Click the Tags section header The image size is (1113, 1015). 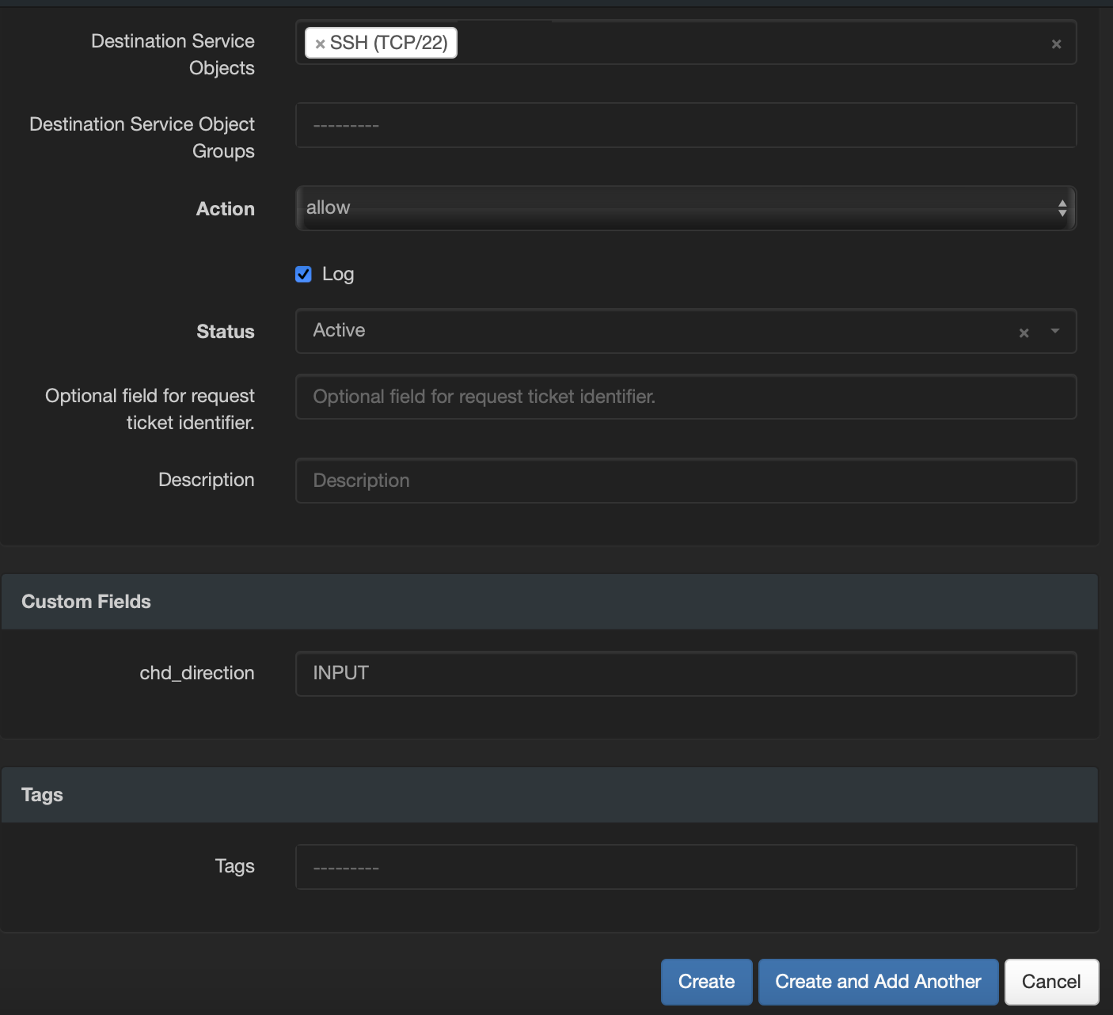pyautogui.click(x=41, y=794)
